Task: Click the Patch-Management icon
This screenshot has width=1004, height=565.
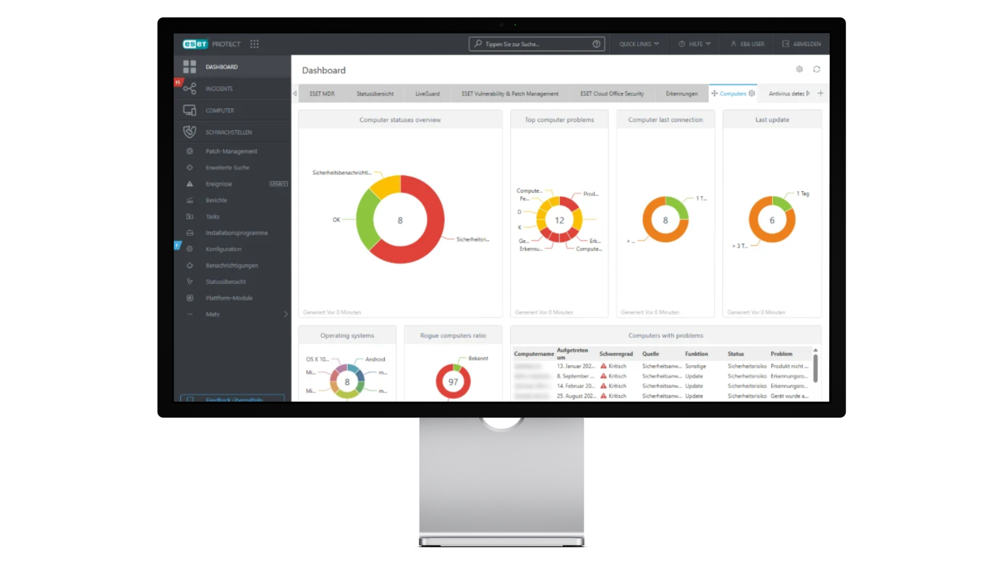Action: [x=190, y=151]
